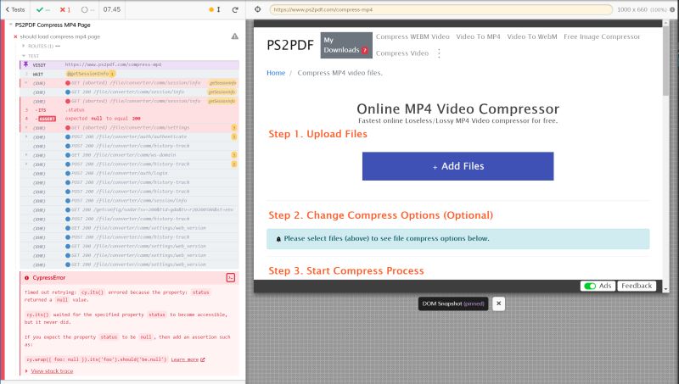Open Compress Video menu item
The height and width of the screenshot is (384, 679).
pyautogui.click(x=402, y=53)
